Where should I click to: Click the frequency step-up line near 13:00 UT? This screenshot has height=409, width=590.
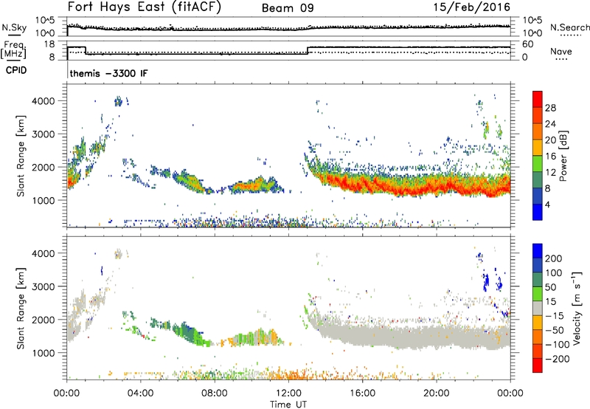click(308, 50)
